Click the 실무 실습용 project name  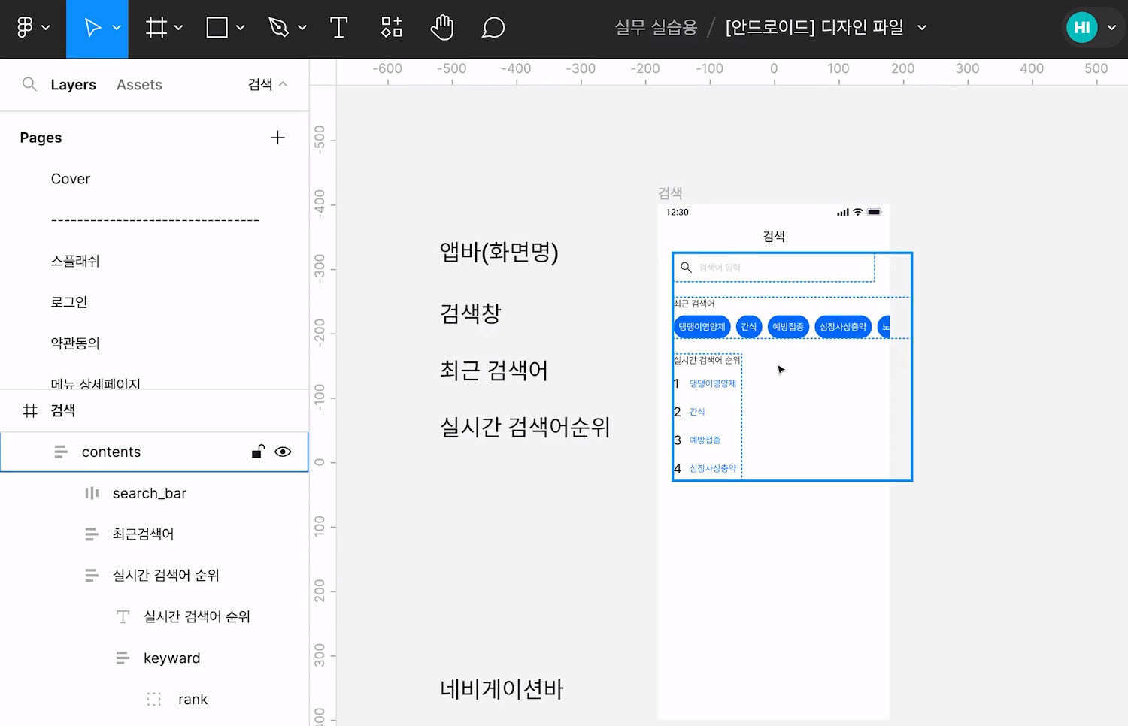click(x=656, y=28)
